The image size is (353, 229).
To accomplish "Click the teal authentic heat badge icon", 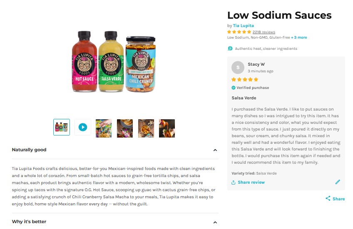I will click(x=230, y=49).
